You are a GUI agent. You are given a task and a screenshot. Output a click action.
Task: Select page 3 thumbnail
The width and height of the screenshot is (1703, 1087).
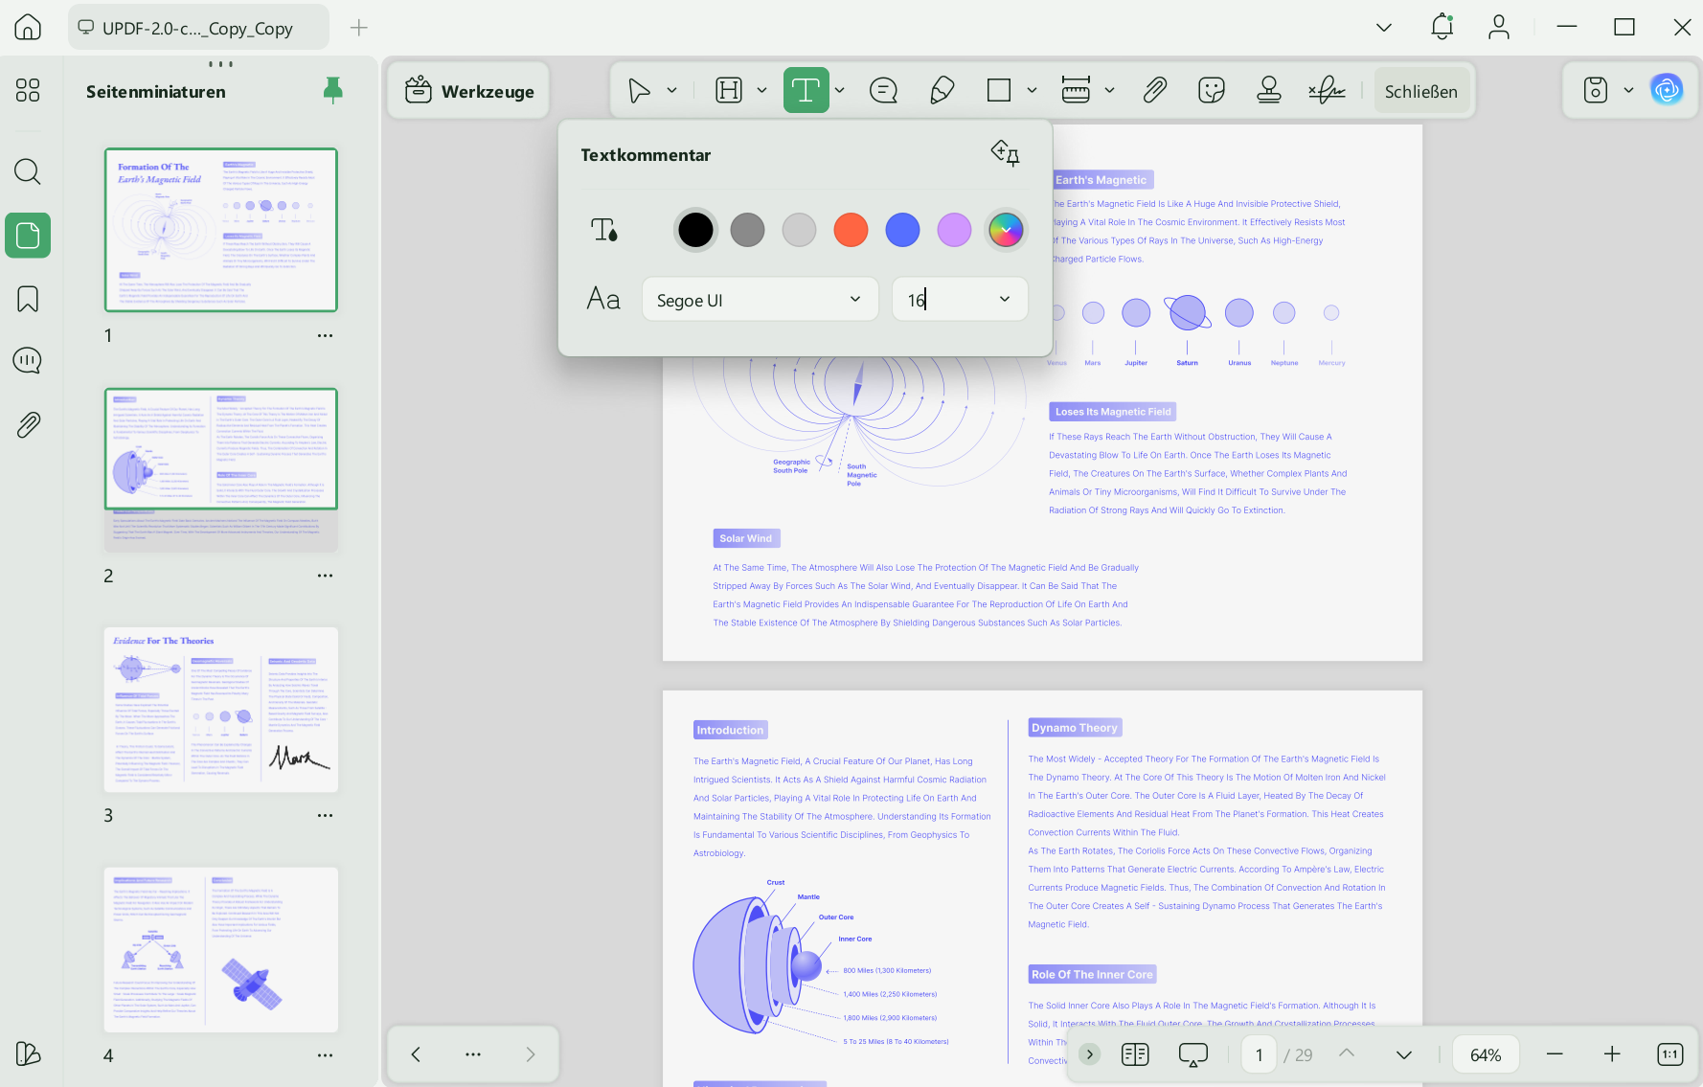[221, 710]
